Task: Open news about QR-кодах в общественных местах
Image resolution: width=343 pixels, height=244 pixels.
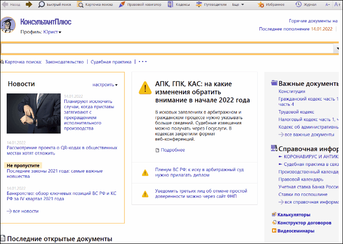Action: pyautogui.click(x=62, y=150)
